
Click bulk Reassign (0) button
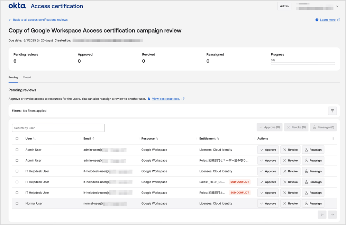(323, 127)
